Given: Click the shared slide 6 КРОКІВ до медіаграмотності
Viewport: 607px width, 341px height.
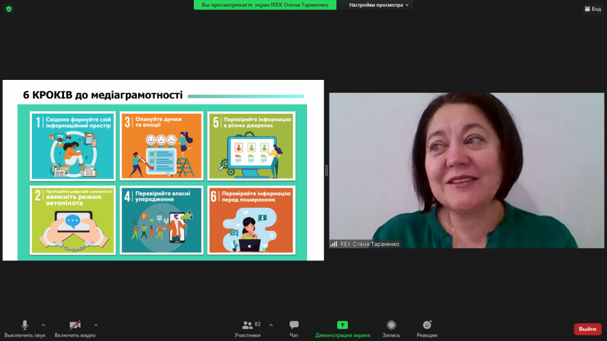Looking at the screenshot, I should (x=163, y=170).
